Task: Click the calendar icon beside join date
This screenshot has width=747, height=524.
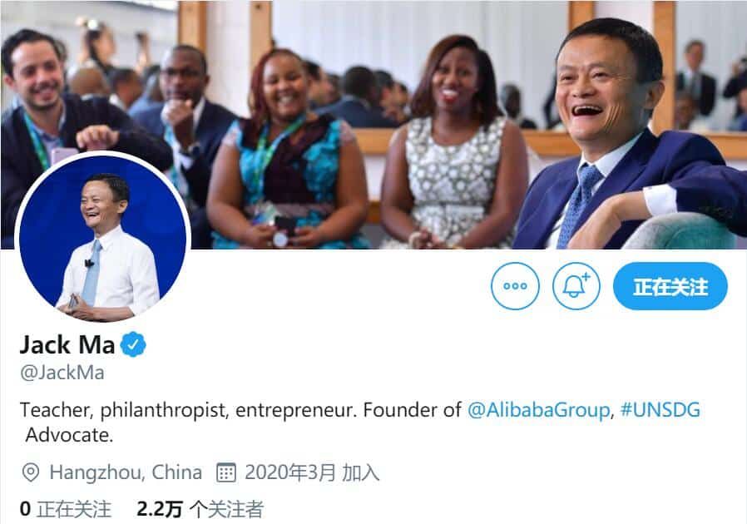Action: [225, 473]
